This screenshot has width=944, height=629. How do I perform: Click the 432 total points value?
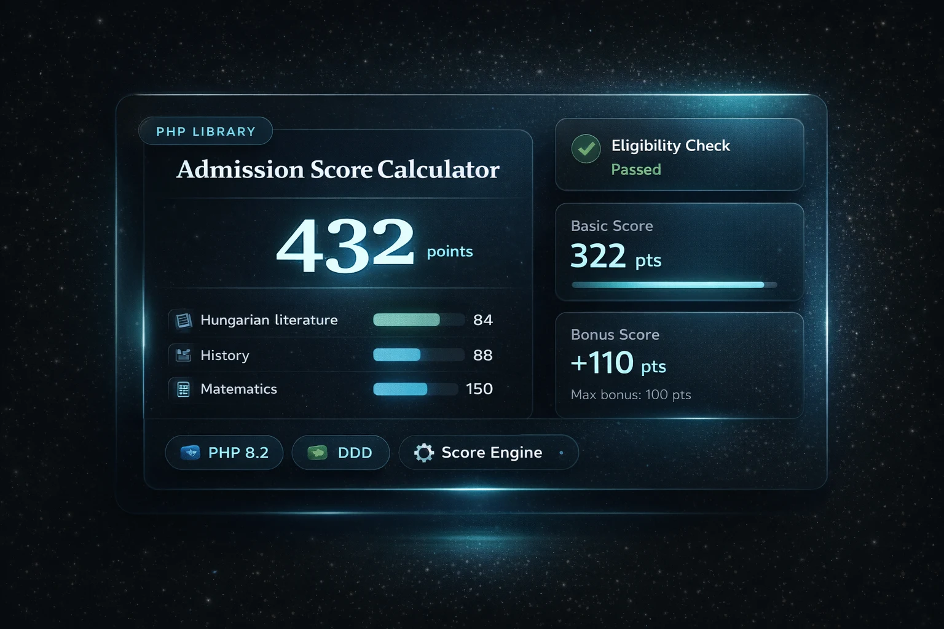(x=346, y=245)
